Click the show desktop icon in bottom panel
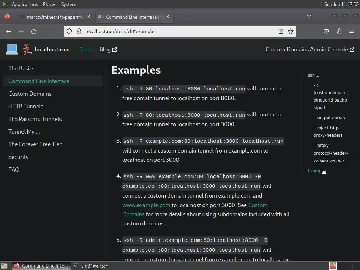 (4, 266)
